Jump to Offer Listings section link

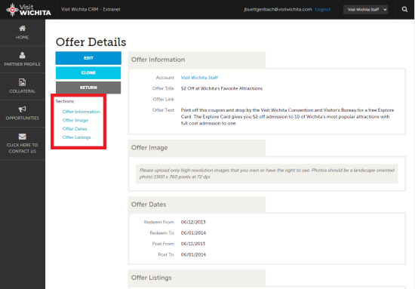pyautogui.click(x=76, y=137)
